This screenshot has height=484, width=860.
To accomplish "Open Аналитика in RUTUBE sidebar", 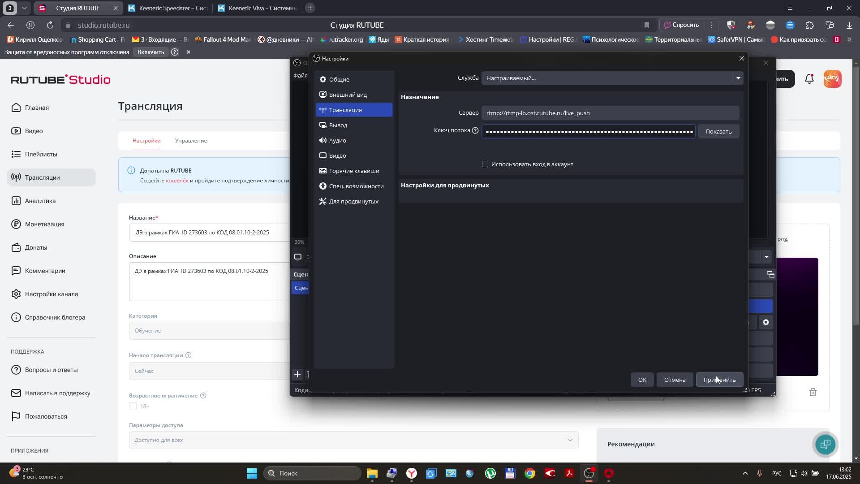I will [x=52, y=201].
